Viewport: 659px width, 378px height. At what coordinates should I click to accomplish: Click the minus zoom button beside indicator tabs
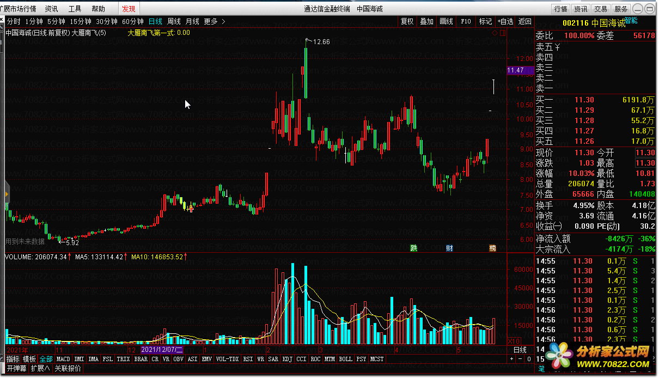(x=520, y=359)
